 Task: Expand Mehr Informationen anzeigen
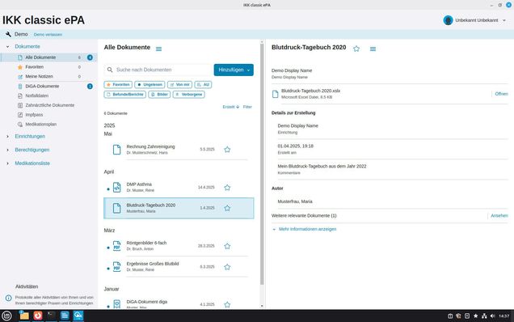click(304, 229)
